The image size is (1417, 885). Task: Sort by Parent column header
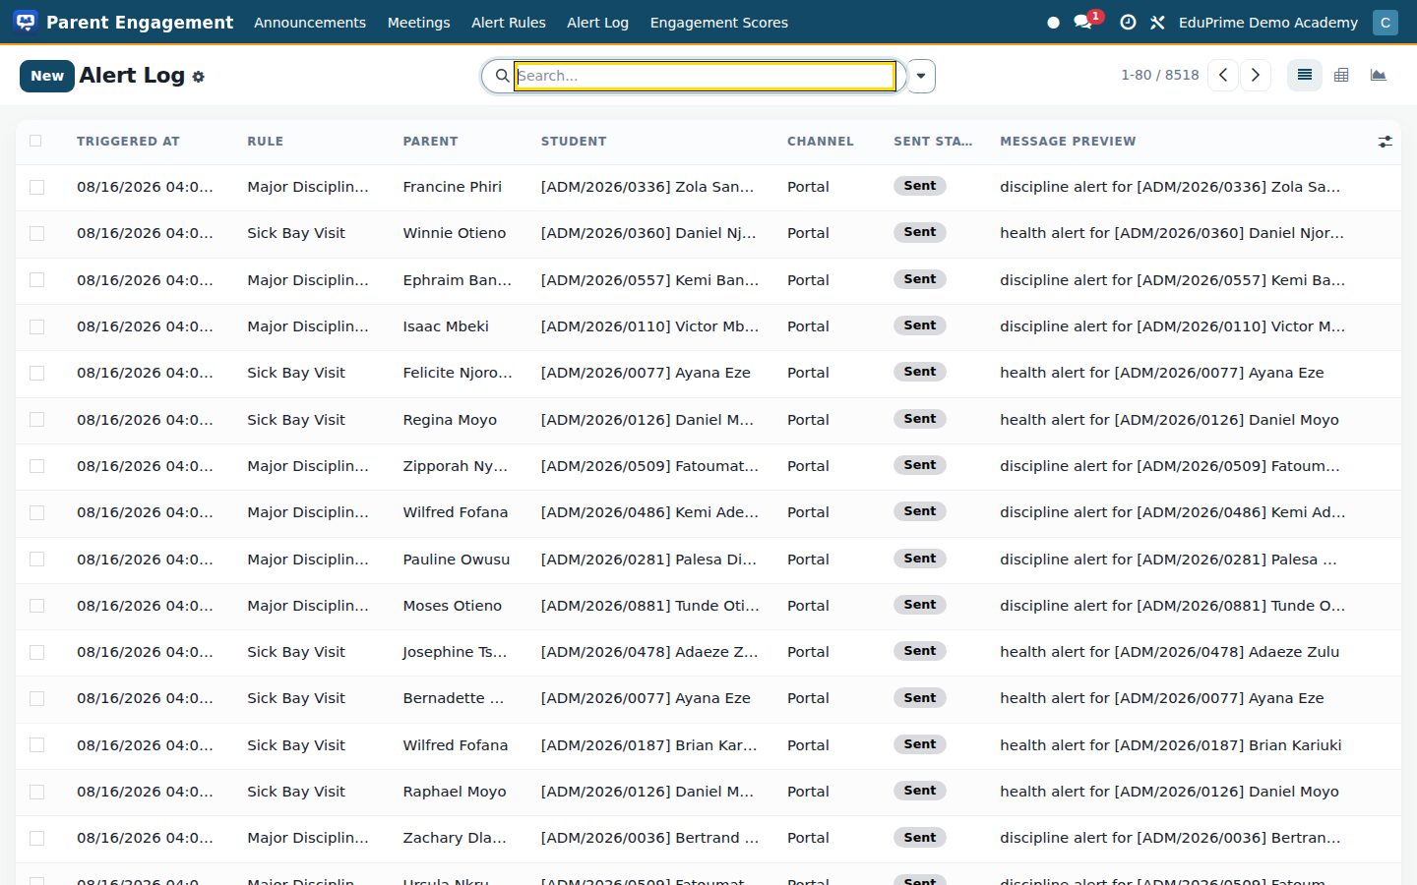(x=430, y=142)
